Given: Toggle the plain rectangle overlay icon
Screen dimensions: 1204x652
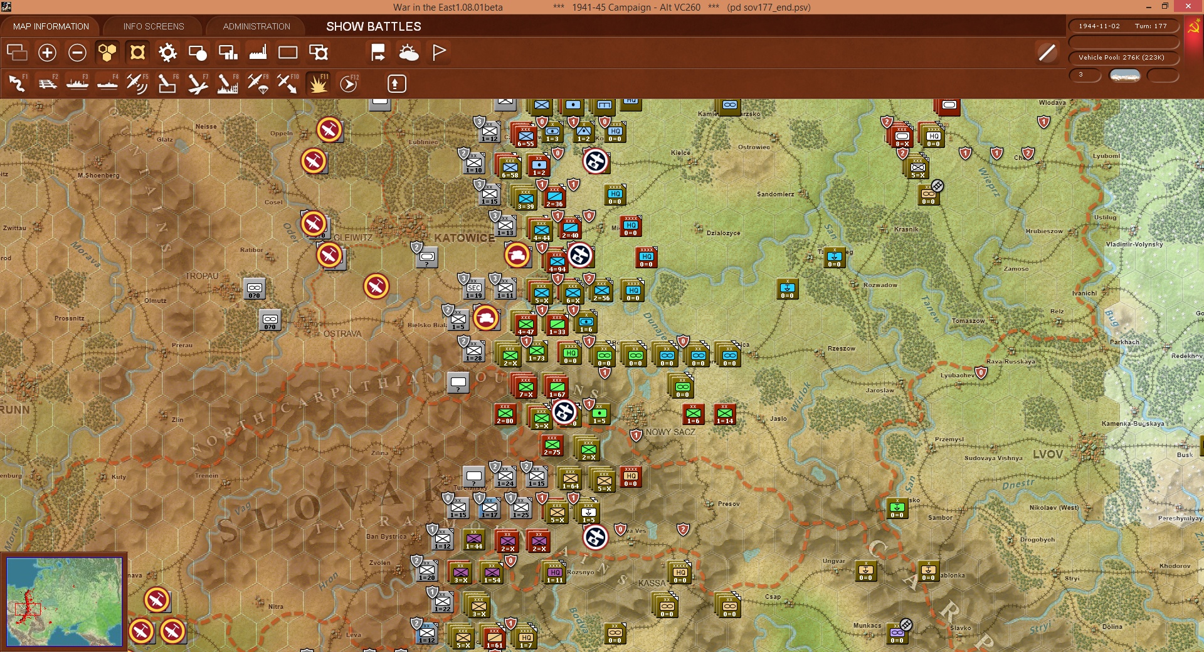Looking at the screenshot, I should click(x=288, y=53).
